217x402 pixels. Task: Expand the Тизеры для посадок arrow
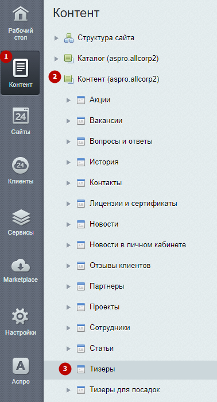[68, 390]
